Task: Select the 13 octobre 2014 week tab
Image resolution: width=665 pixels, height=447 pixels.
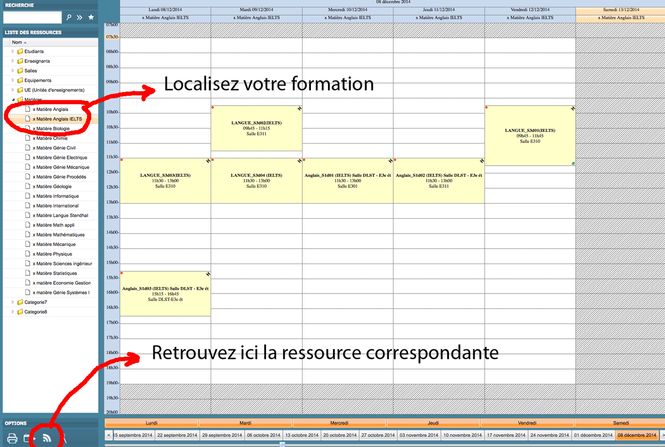Action: click(300, 435)
